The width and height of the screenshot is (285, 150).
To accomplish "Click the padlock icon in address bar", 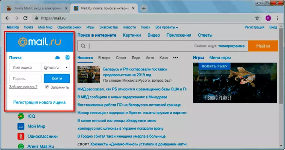I will 36,18.
